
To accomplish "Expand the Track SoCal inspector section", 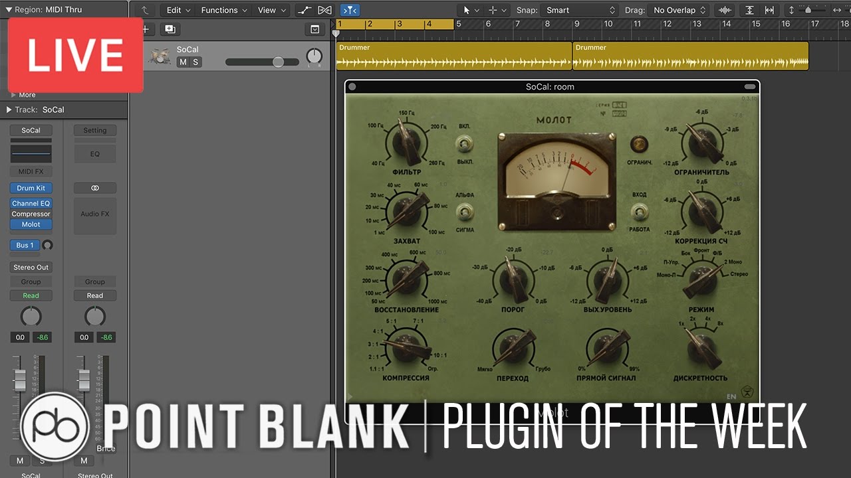I will pos(9,110).
